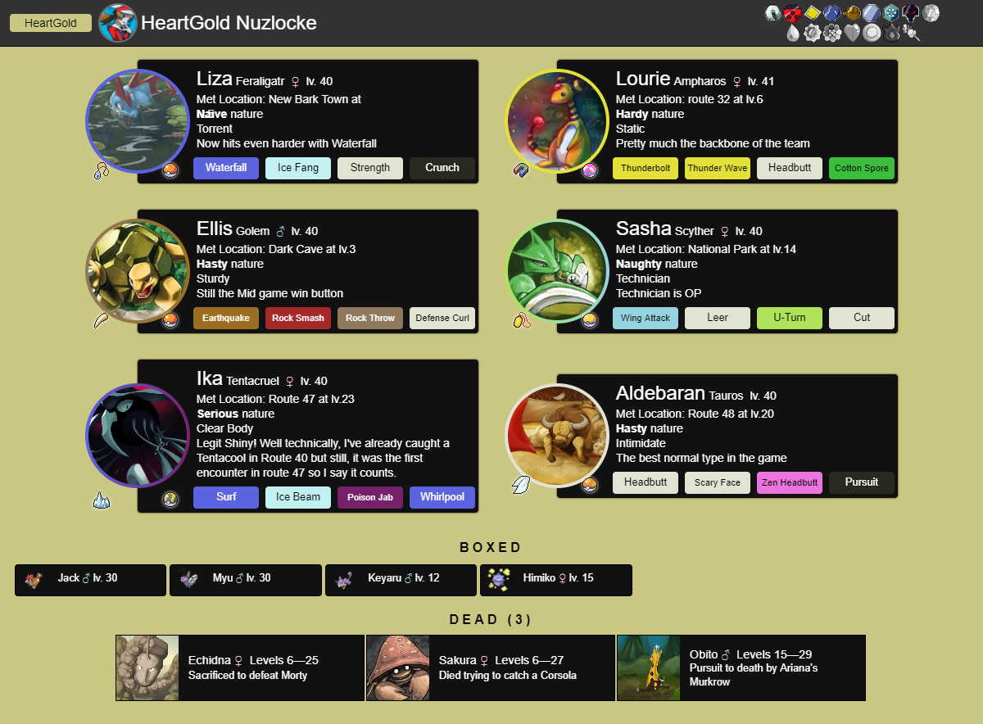Image resolution: width=983 pixels, height=724 pixels.
Task: Click the Waterfall move on Liza
Action: 226,168
